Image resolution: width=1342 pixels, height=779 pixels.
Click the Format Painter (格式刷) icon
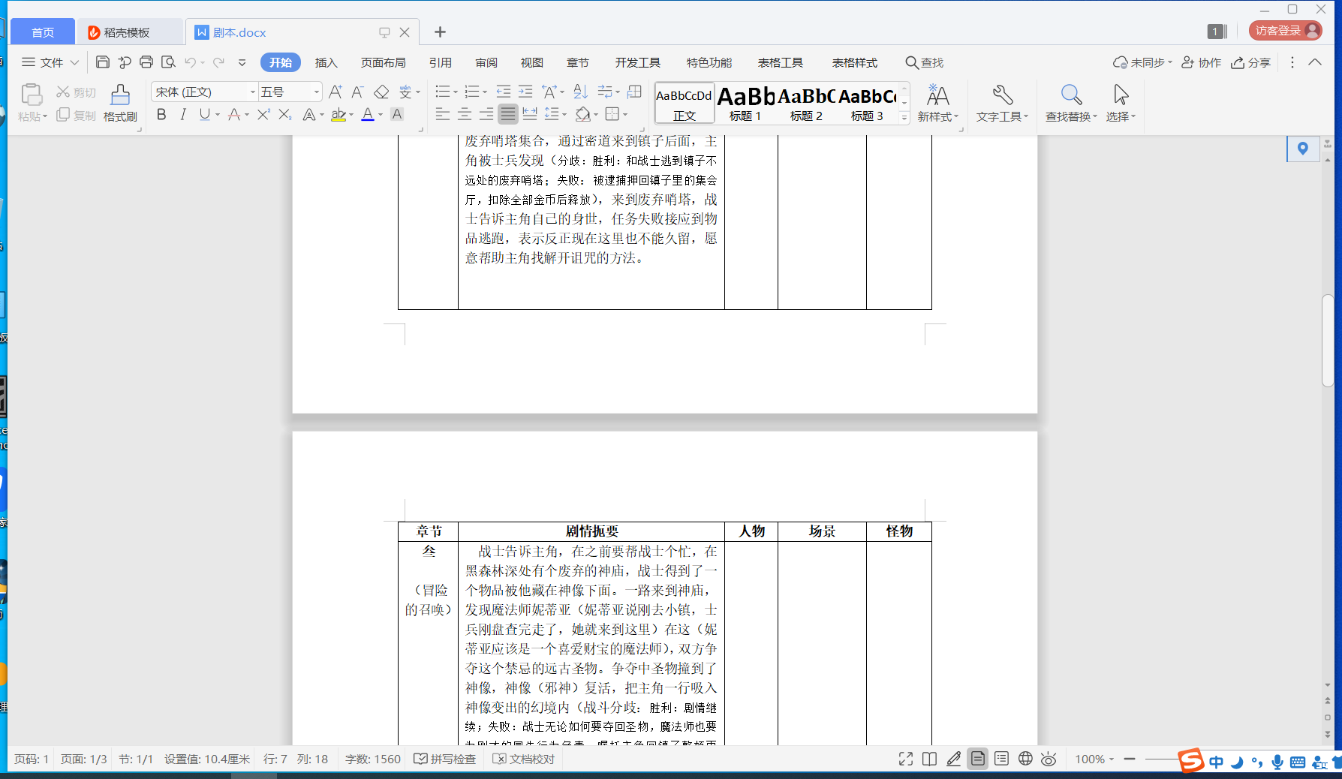[120, 103]
